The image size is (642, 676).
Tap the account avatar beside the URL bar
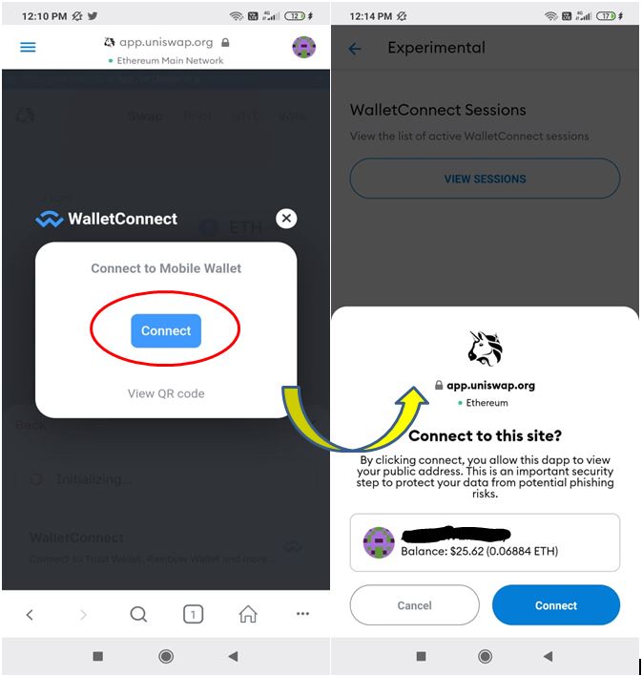coord(303,47)
